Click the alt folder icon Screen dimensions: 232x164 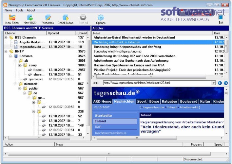click(x=21, y=61)
